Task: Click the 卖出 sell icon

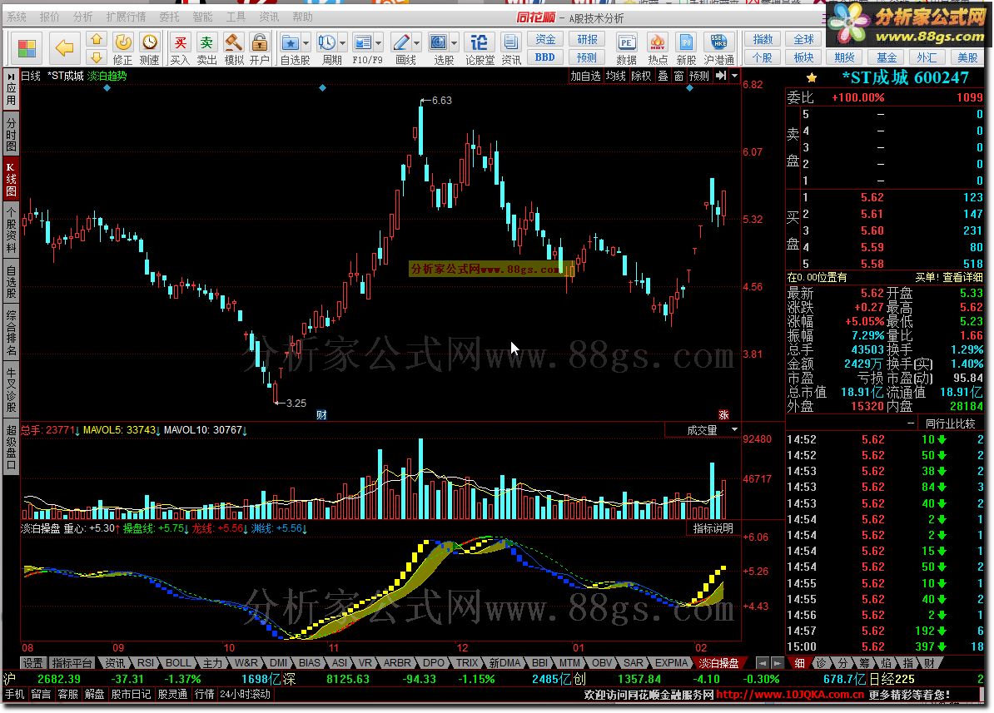Action: pos(206,49)
